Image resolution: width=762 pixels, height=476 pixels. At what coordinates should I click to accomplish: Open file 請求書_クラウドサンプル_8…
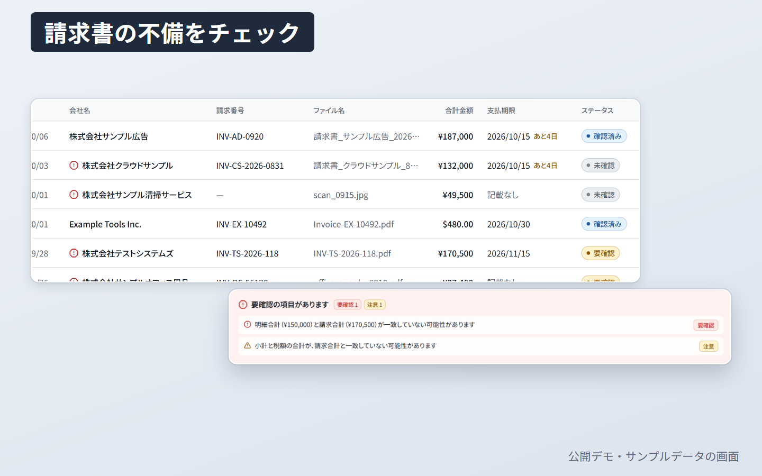tap(366, 166)
